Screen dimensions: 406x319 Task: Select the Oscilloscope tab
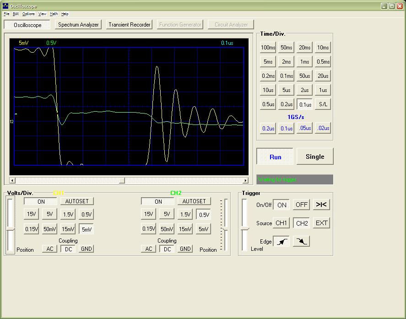27,25
